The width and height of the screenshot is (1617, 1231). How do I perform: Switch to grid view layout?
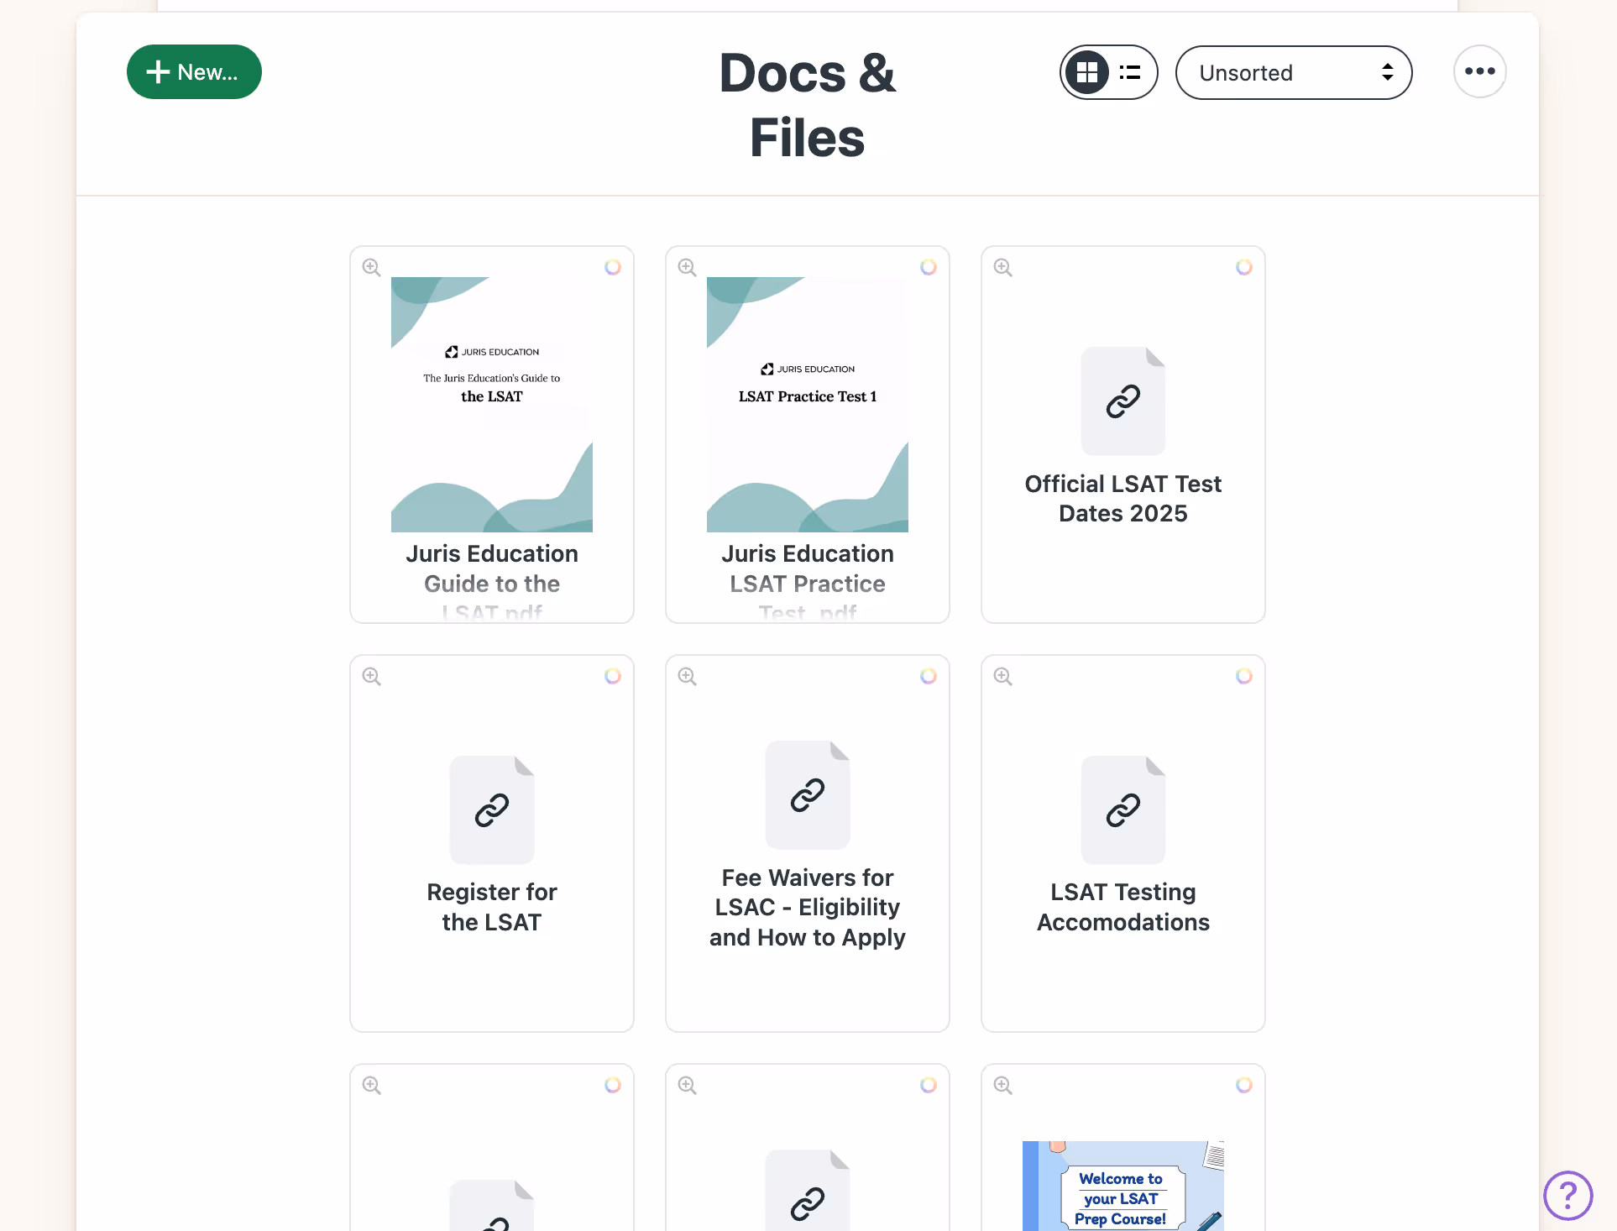click(x=1086, y=72)
